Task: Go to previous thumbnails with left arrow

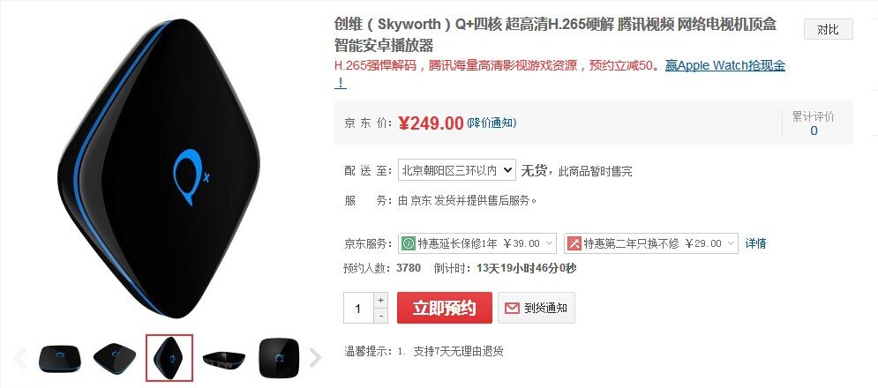Action: 19,358
